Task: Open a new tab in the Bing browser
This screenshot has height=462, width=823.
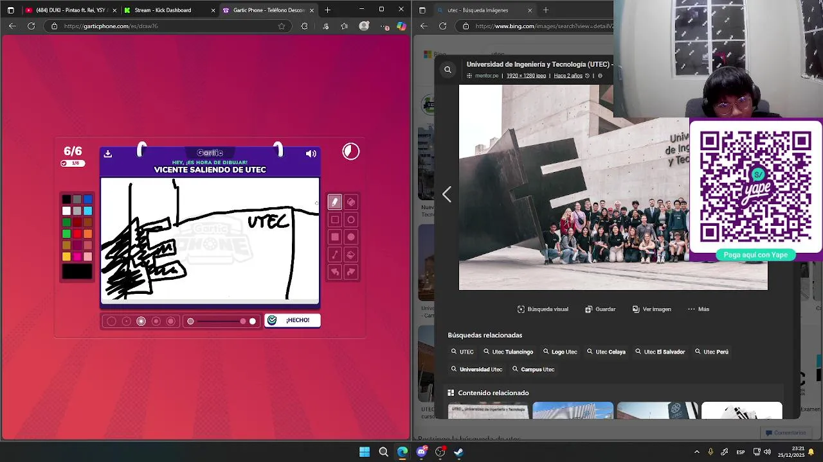Action: [545, 10]
